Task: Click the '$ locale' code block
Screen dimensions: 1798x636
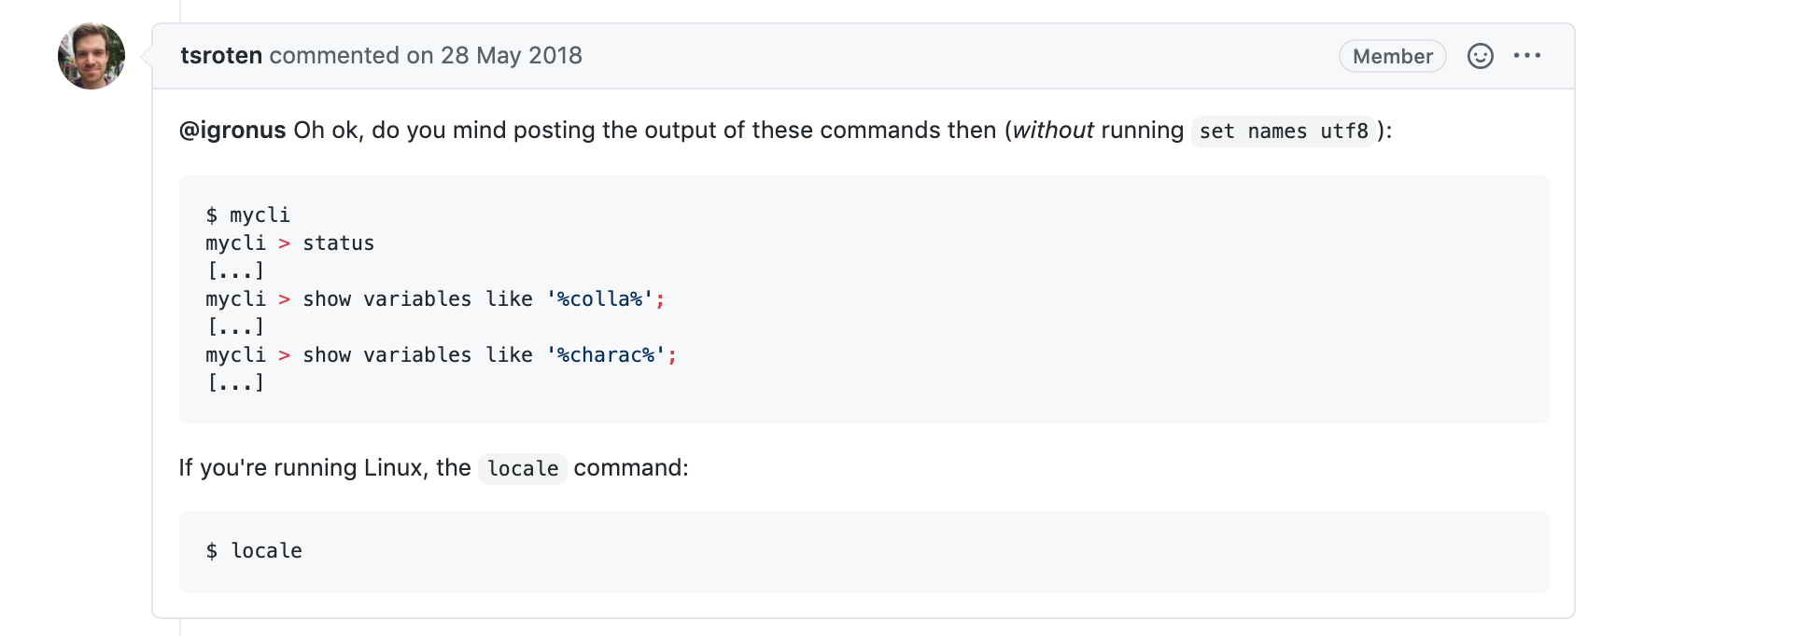Action: pyautogui.click(x=255, y=551)
